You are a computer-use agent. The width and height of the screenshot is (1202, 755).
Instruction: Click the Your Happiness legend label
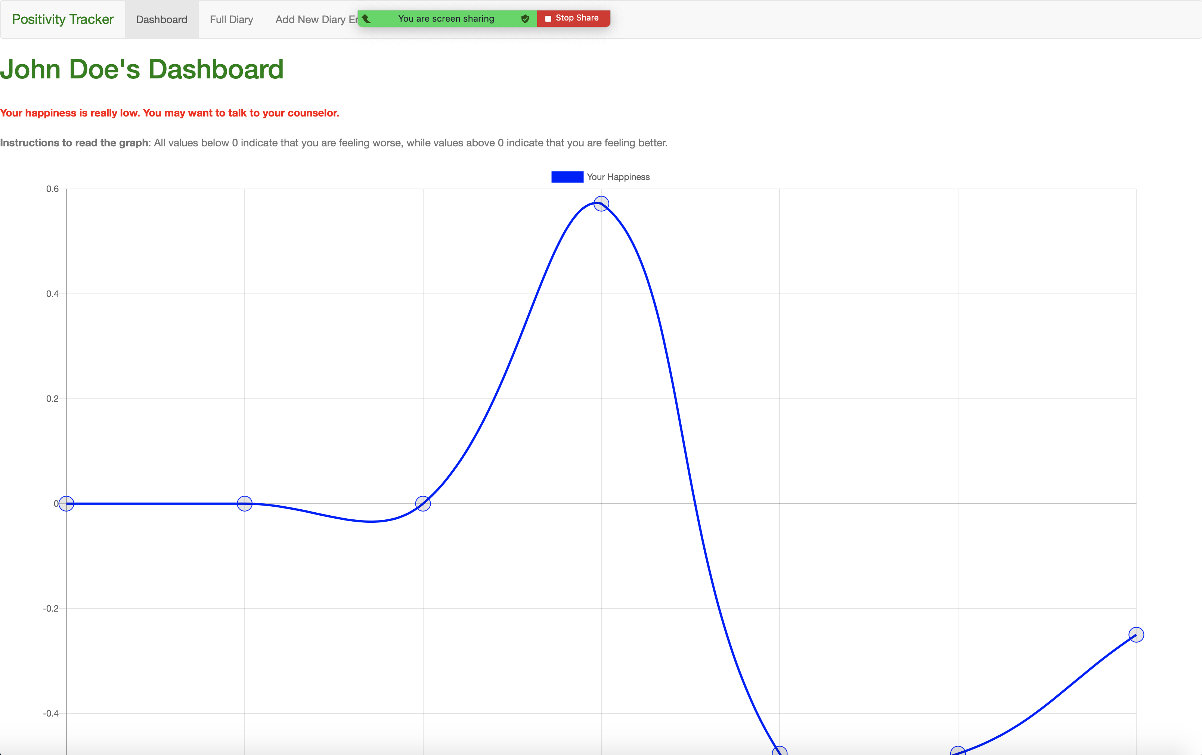point(618,177)
